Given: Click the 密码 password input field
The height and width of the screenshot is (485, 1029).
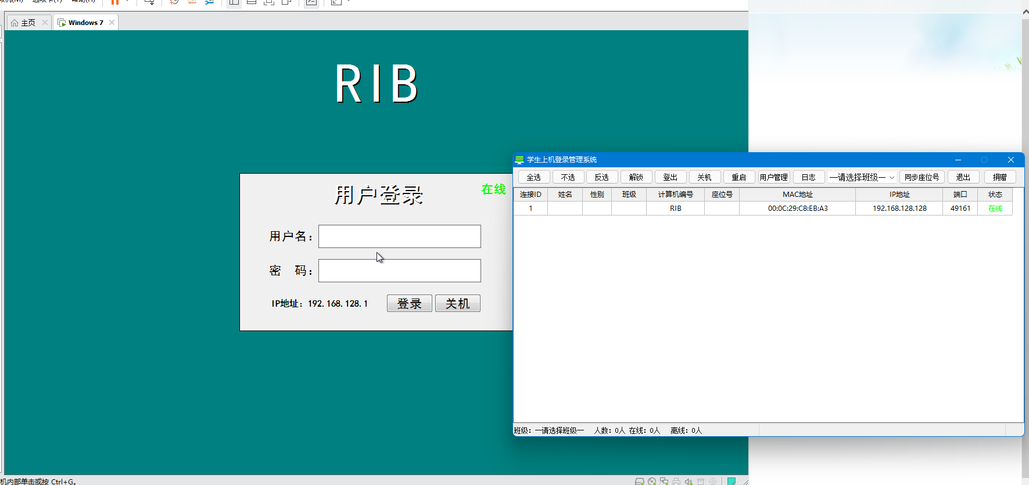Looking at the screenshot, I should click(400, 271).
